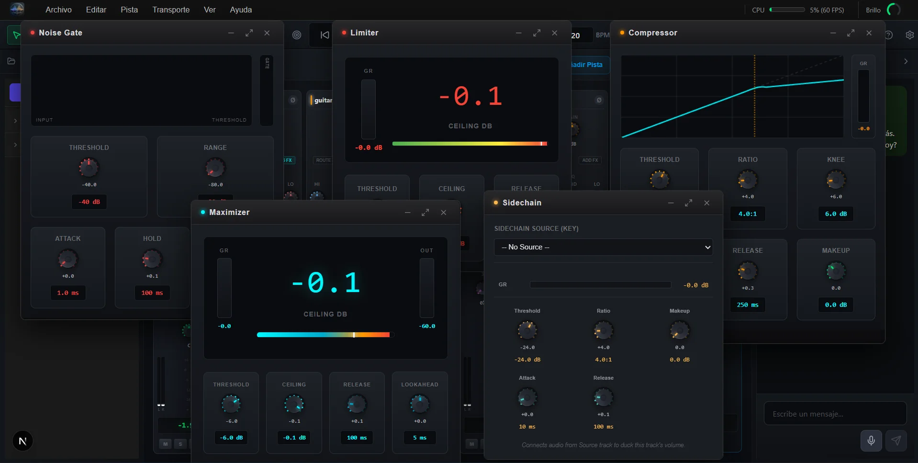Click the skip-to-start transport button
918x463 pixels.
(x=325, y=35)
